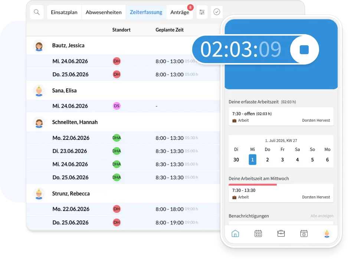Select highlighted day 1 (Mi) in the calendar
This screenshot has height=259, width=348.
pyautogui.click(x=252, y=160)
